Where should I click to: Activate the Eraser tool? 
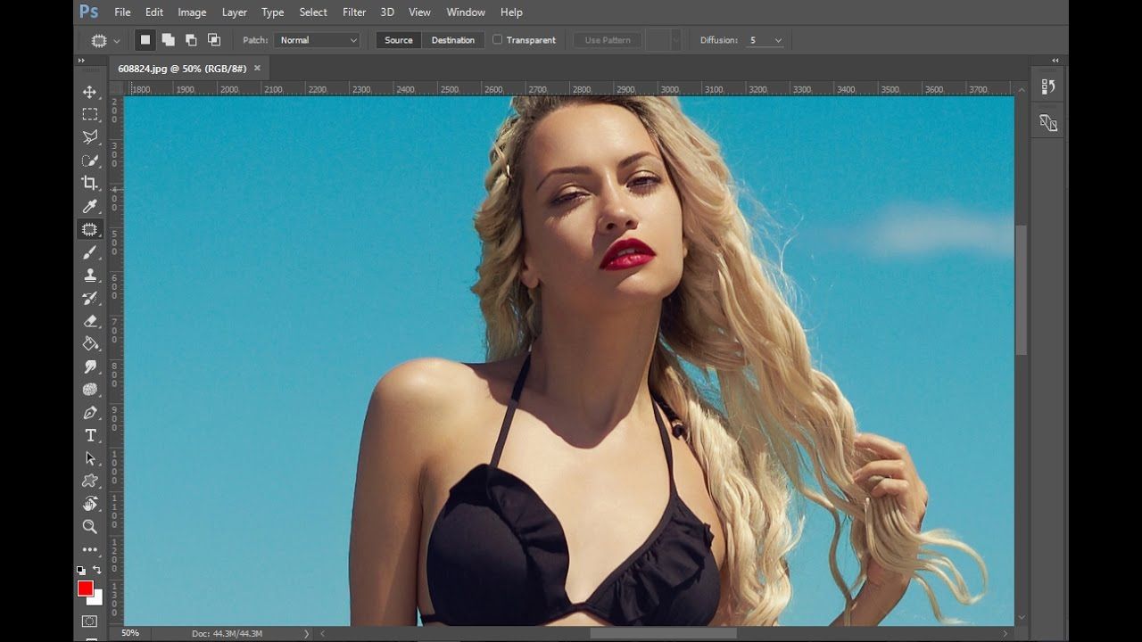coord(90,321)
